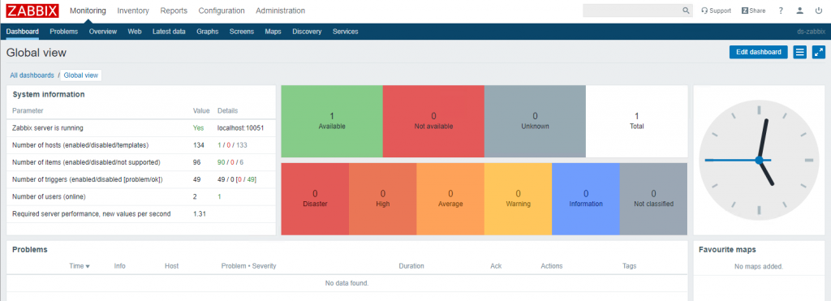This screenshot has height=301, width=831.
Task: Click 'Zabbix server is running' row
Action: coord(141,127)
